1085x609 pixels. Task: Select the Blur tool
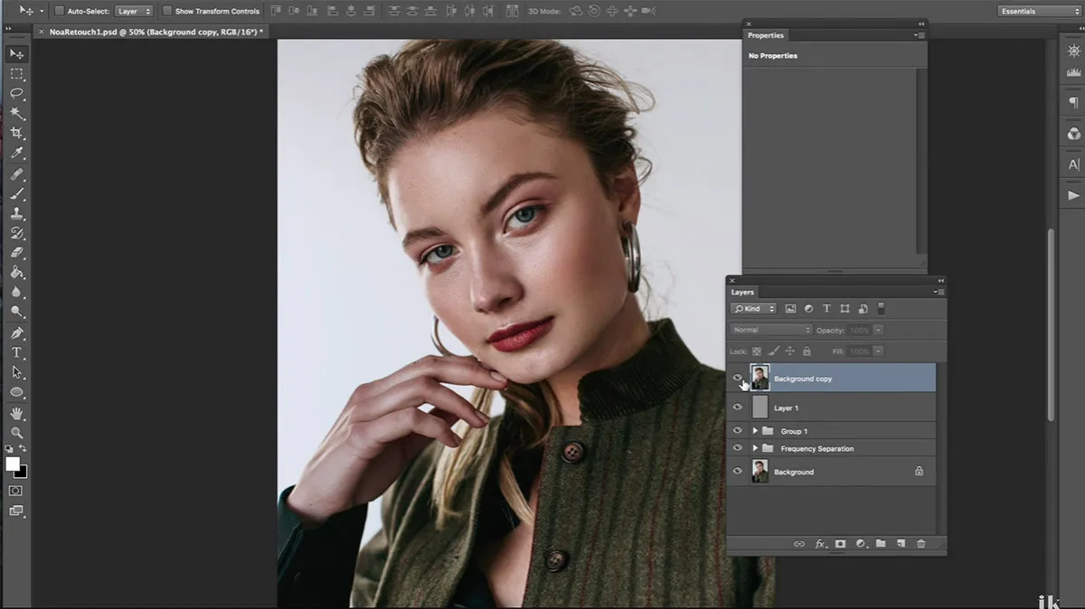pos(16,293)
